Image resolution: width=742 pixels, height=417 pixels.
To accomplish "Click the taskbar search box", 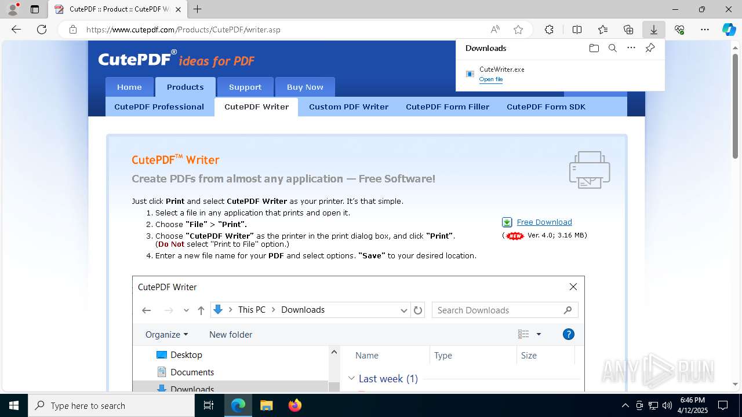I will point(111,405).
